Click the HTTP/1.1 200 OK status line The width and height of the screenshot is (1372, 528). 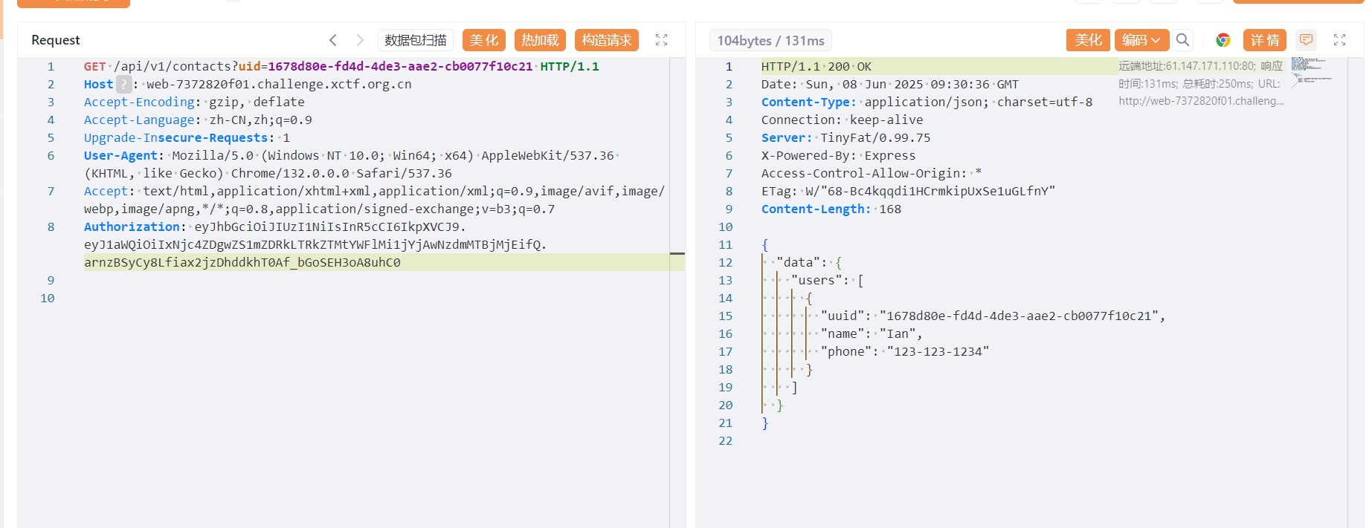click(817, 66)
